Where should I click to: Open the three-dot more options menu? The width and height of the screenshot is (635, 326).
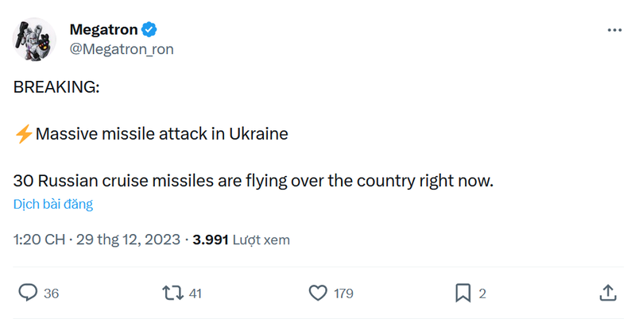pos(614,30)
